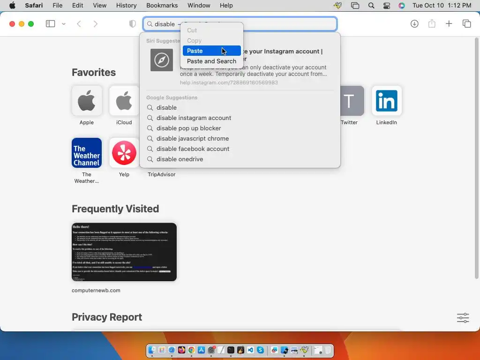The width and height of the screenshot is (480, 360).
Task: Open a new tab with plus icon
Action: [449, 23]
